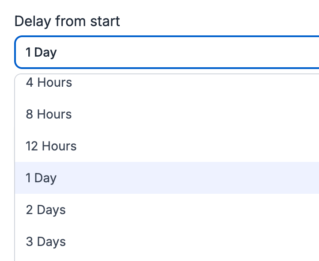
Task: Click the item between 1 Day and 3 Days
Action: point(167,210)
